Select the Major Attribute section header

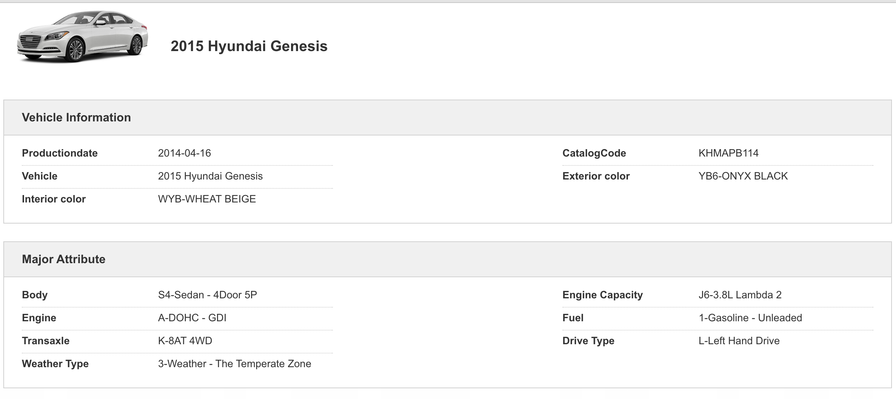point(64,259)
